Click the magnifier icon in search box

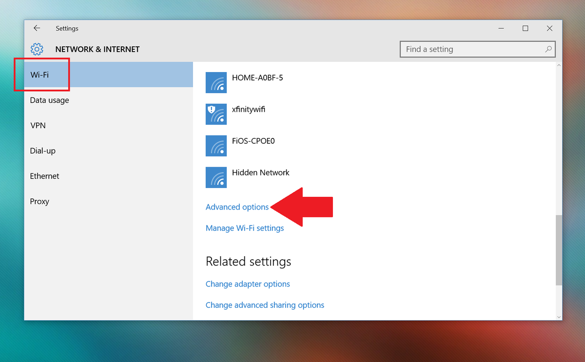tap(548, 49)
